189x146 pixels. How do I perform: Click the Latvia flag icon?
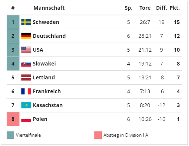point(26,77)
